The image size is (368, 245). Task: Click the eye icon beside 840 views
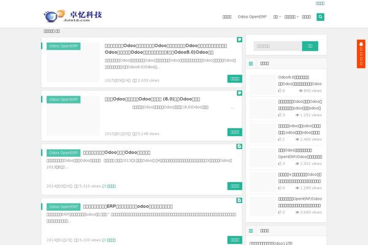tap(301, 91)
